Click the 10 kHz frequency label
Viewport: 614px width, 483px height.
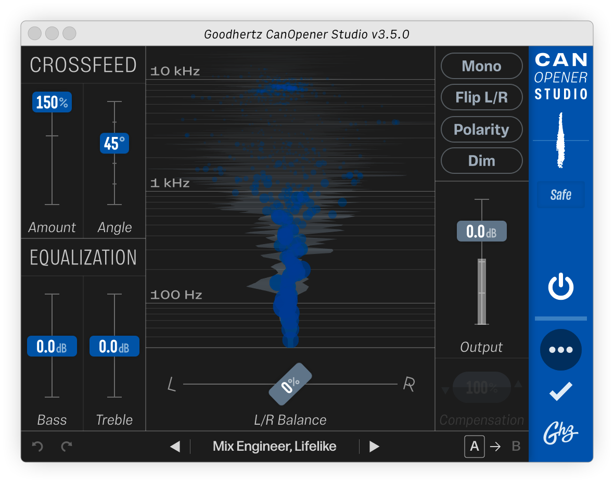pos(175,71)
